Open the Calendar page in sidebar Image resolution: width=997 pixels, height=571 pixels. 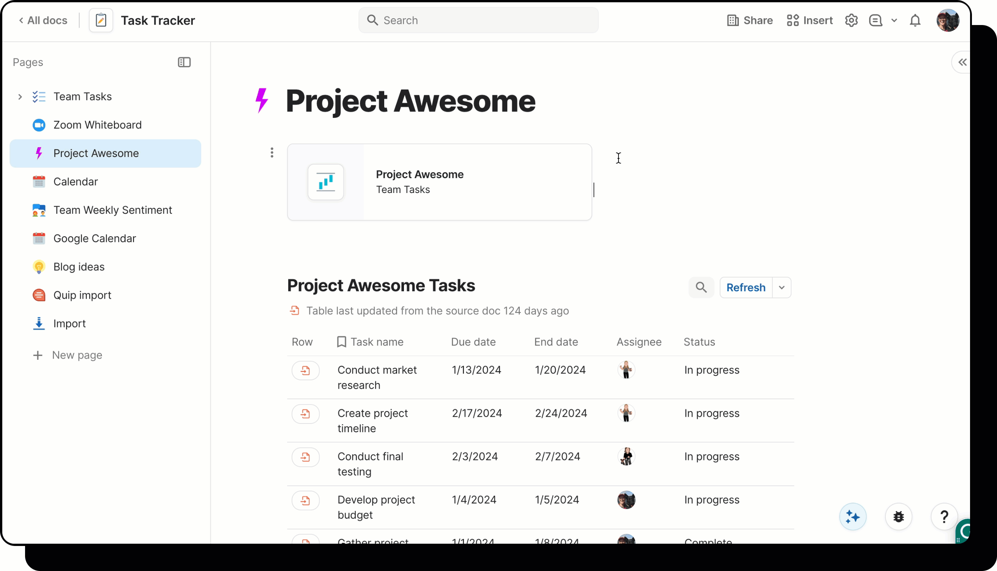pyautogui.click(x=76, y=182)
